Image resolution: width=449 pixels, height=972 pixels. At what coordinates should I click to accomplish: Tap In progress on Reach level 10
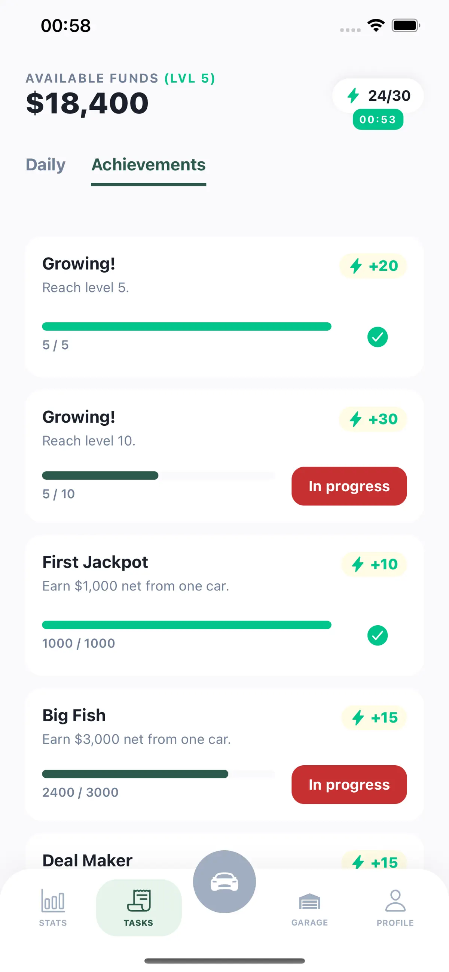(349, 486)
